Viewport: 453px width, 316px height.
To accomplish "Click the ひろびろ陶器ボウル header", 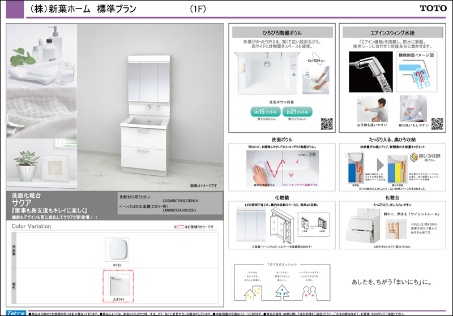I will tap(282, 33).
